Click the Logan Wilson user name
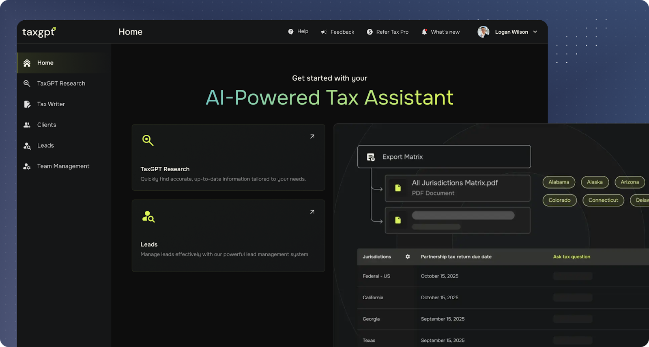Image resolution: width=649 pixels, height=347 pixels. [x=511, y=32]
